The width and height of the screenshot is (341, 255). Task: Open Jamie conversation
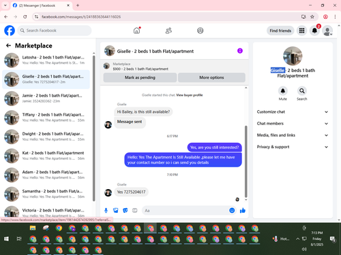click(46, 99)
